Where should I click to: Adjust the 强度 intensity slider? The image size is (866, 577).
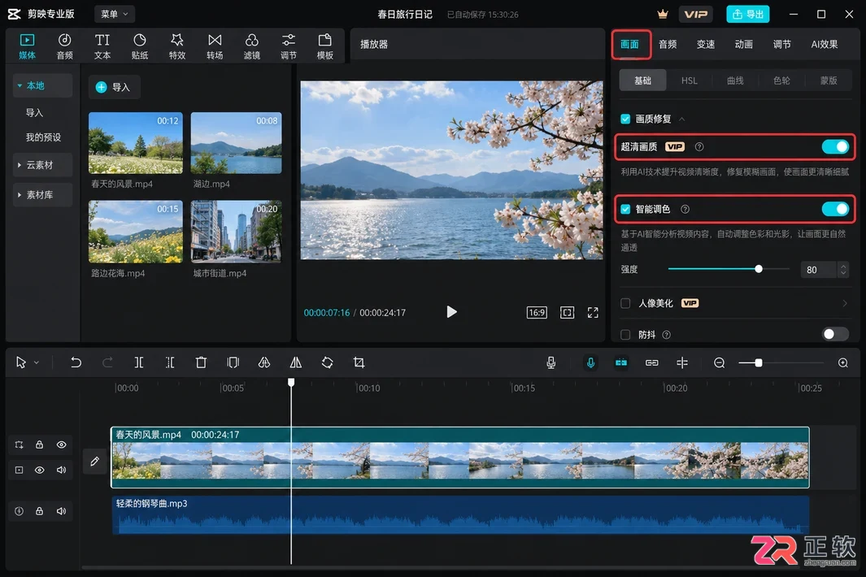pyautogui.click(x=759, y=269)
